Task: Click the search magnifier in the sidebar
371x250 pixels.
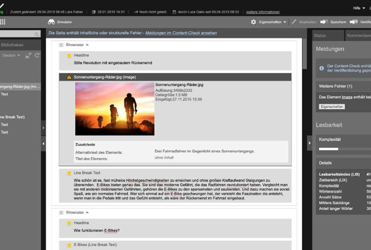Action: click(38, 34)
